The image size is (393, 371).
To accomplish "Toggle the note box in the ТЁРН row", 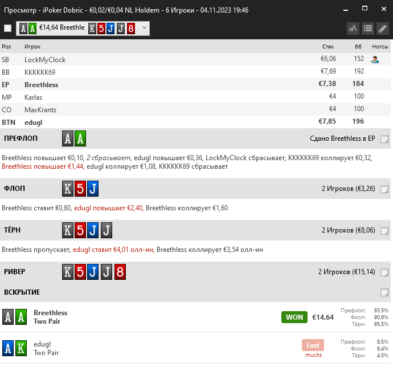I will click(384, 231).
